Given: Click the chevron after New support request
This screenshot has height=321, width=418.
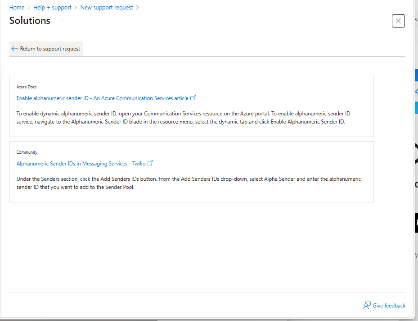Looking at the screenshot, I should pos(137,8).
